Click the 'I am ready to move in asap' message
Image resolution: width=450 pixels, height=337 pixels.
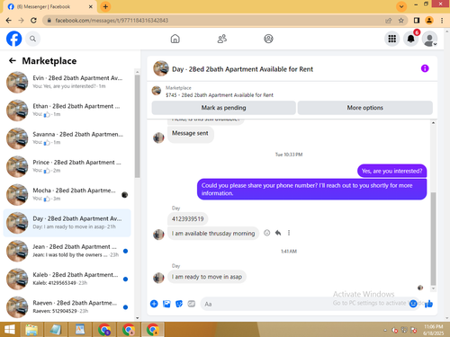(x=207, y=277)
